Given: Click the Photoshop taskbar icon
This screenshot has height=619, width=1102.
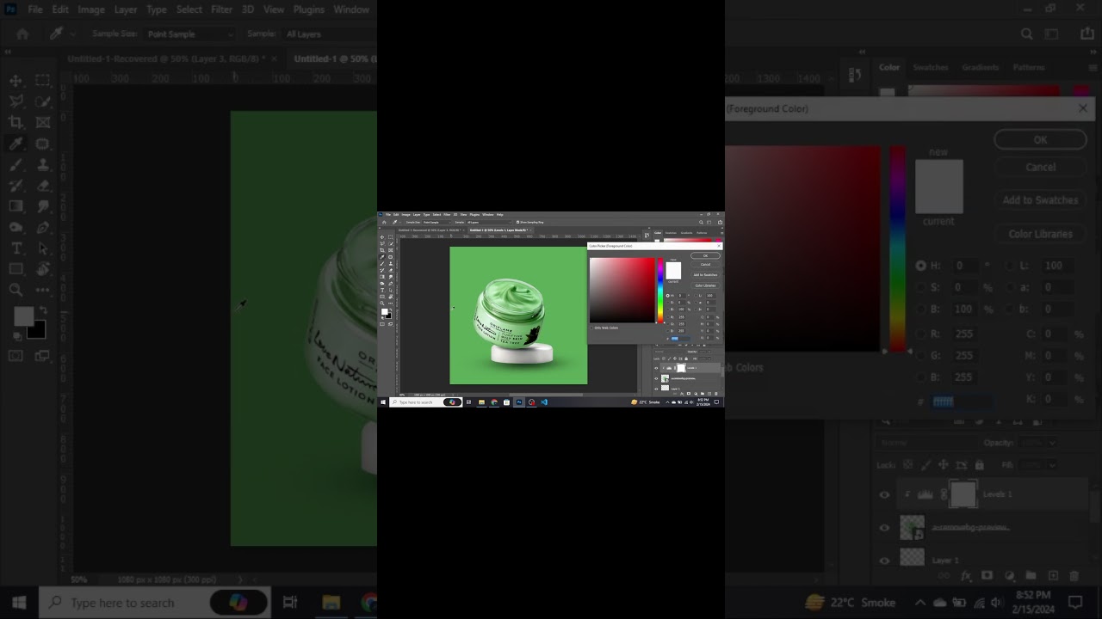Looking at the screenshot, I should click(x=519, y=402).
